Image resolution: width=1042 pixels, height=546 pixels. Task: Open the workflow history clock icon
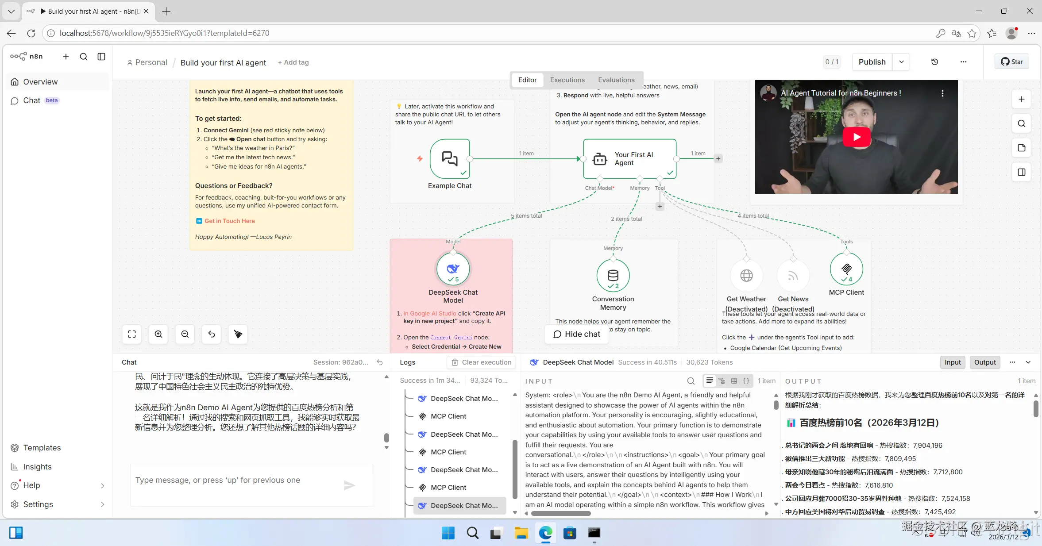tap(934, 62)
